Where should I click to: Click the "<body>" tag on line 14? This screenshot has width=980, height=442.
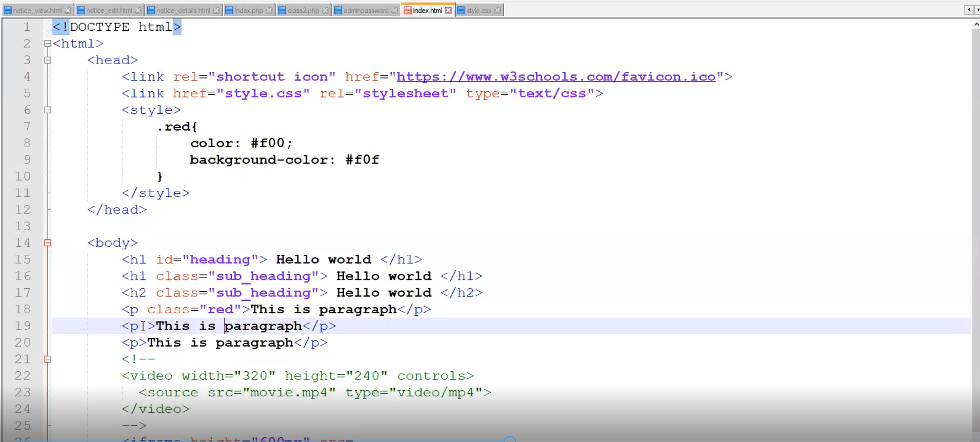[x=113, y=243]
